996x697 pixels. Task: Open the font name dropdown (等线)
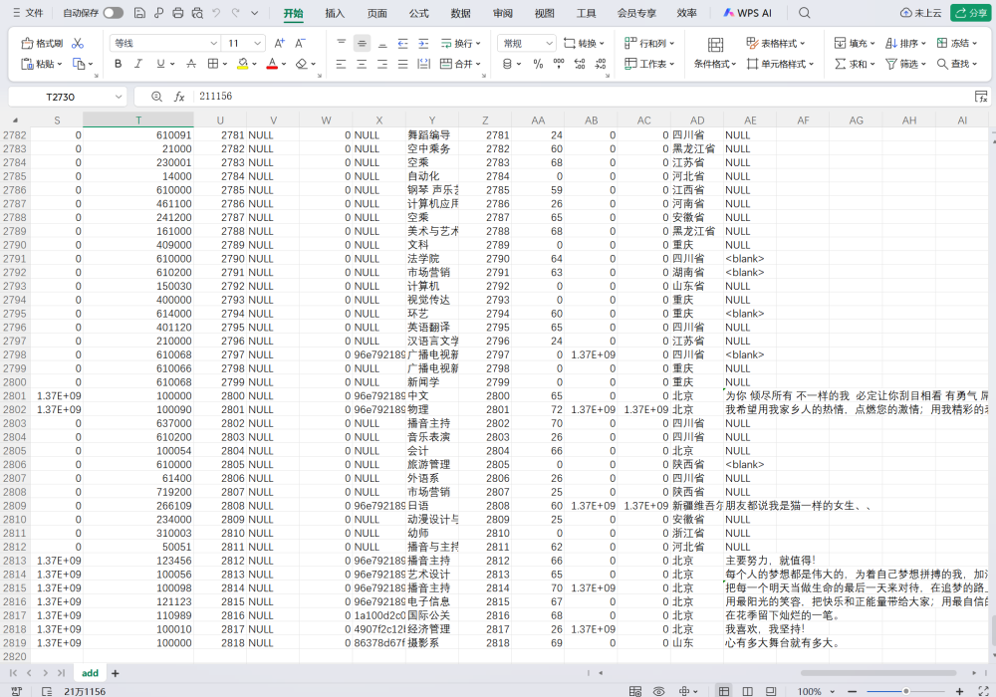click(x=164, y=44)
